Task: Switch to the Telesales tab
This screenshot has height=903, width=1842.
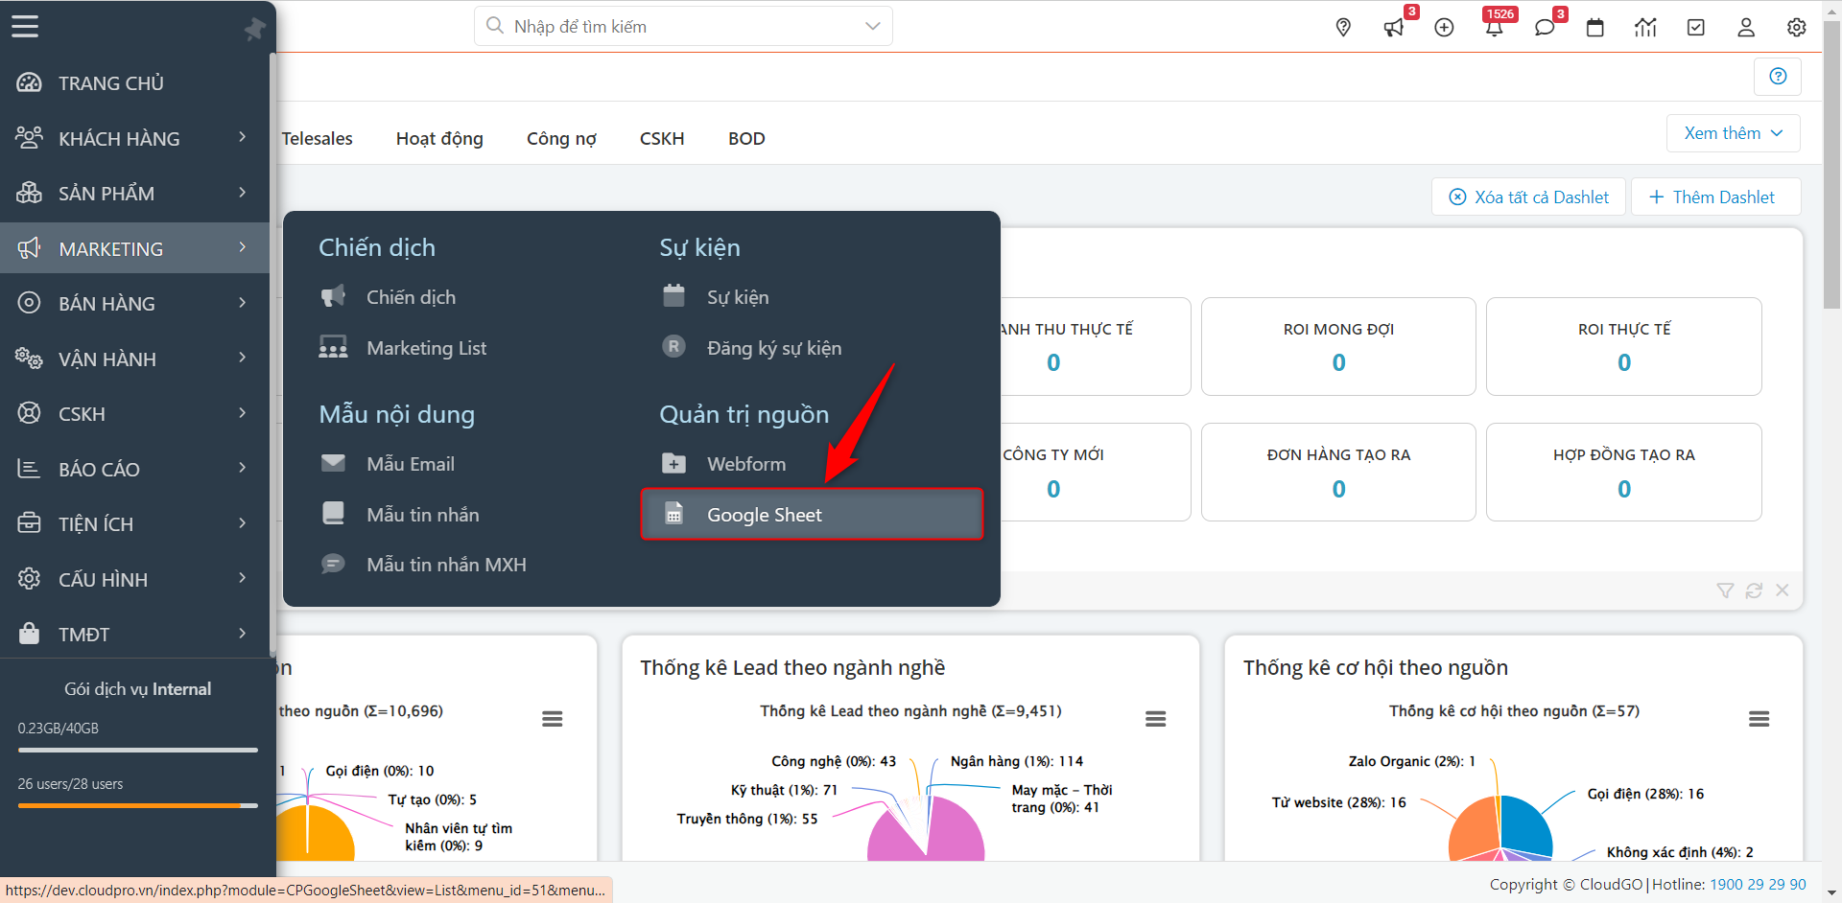Action: tap(317, 138)
